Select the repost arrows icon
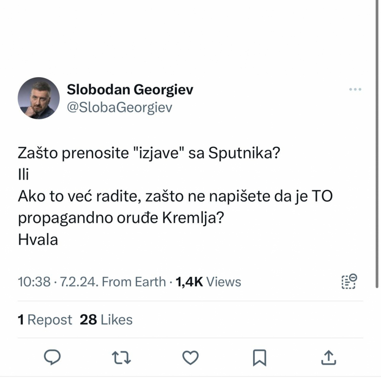The width and height of the screenshot is (381, 378). pyautogui.click(x=121, y=358)
